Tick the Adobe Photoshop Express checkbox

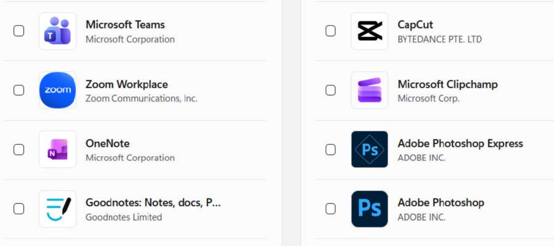coord(331,150)
